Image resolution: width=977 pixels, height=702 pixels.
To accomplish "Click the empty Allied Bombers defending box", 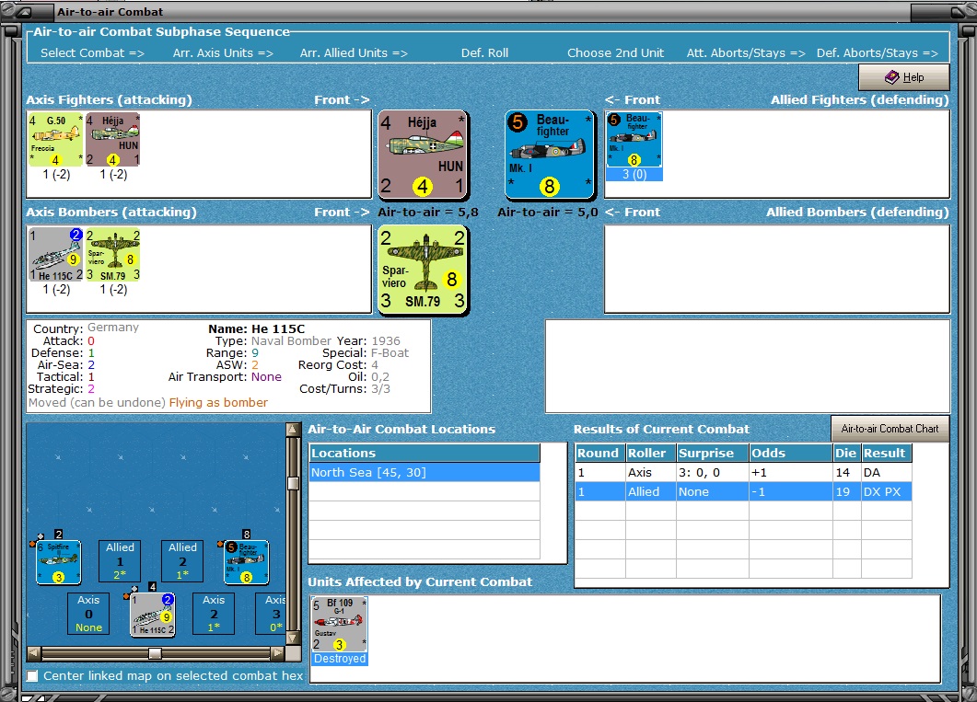I will [777, 269].
